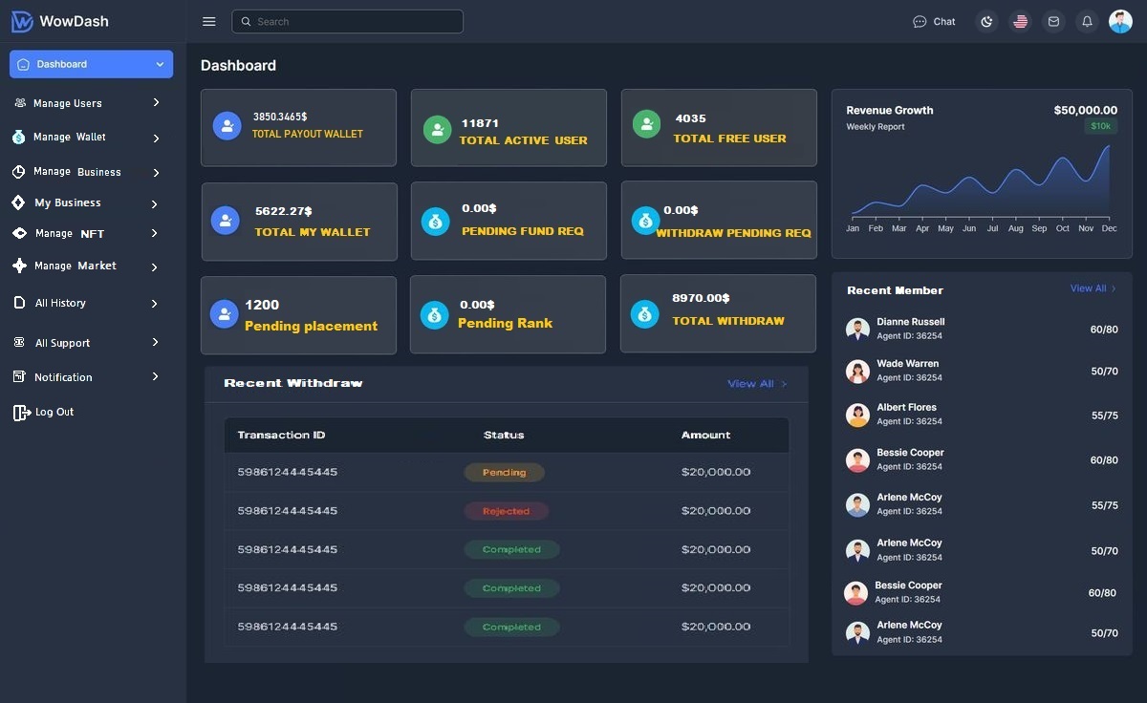1147x703 pixels.
Task: Toggle dark mode moon icon
Action: (x=986, y=22)
